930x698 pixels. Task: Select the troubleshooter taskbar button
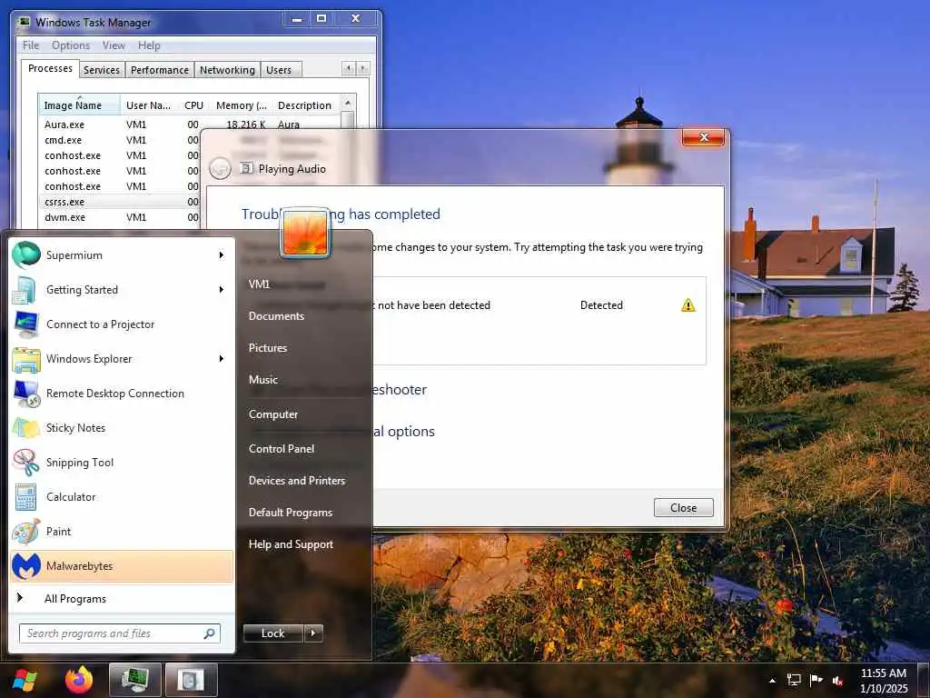191,680
